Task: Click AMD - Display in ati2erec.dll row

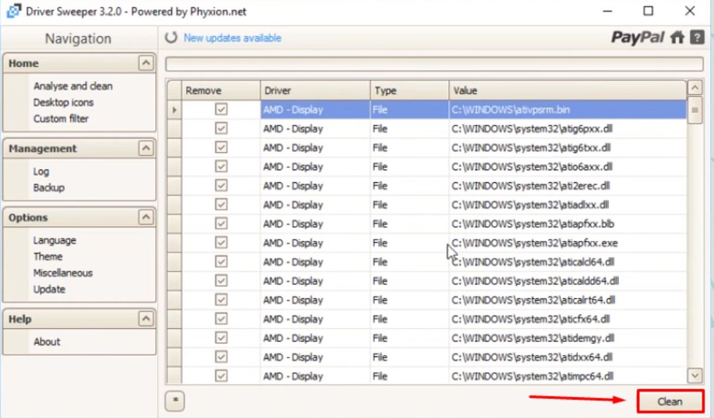Action: coord(293,186)
